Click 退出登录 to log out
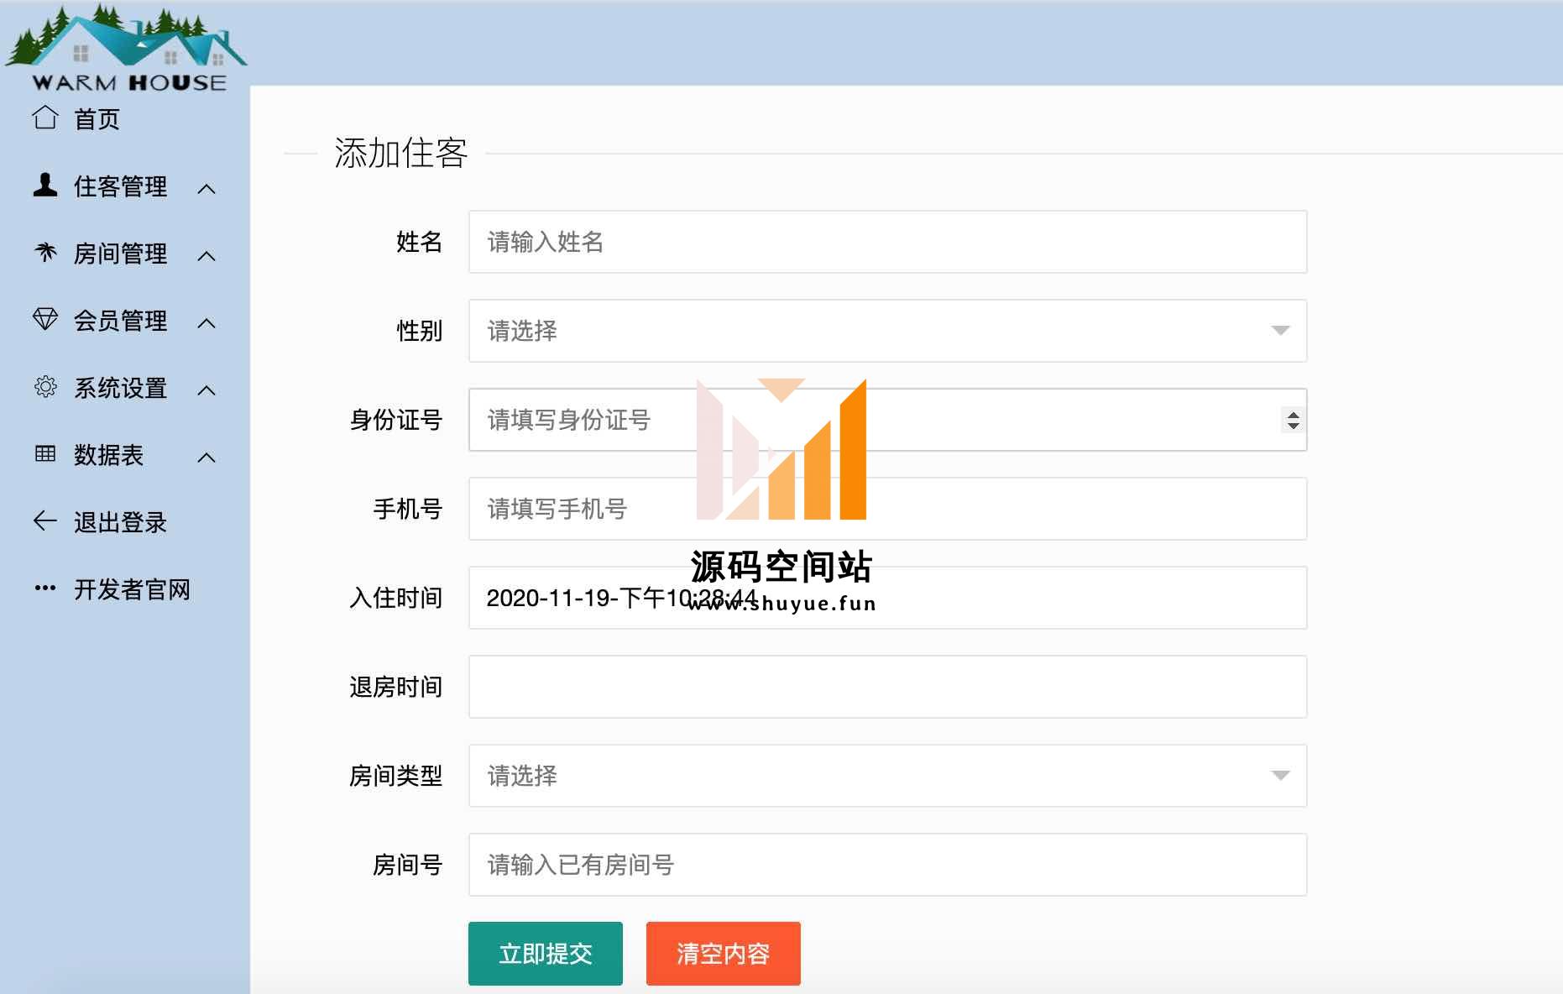 click(x=121, y=521)
